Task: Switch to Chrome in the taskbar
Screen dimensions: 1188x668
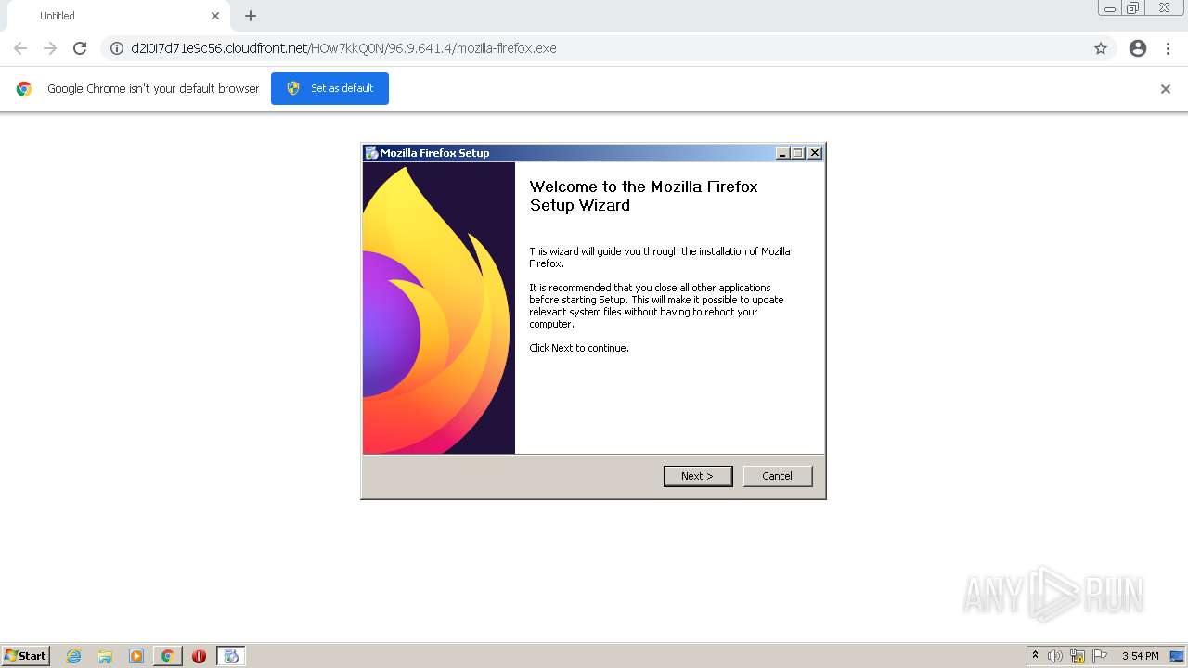Action: click(167, 656)
